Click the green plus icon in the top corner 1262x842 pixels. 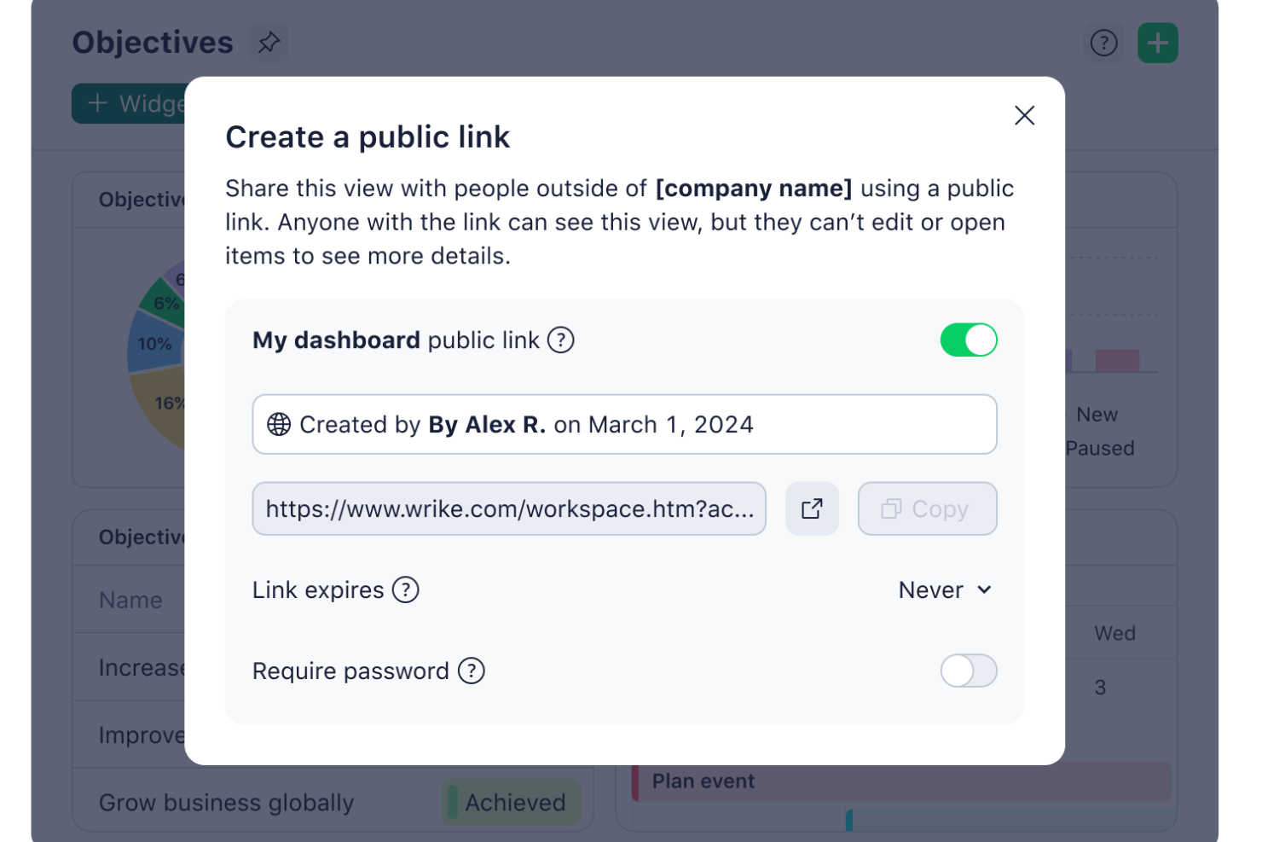[x=1157, y=42]
